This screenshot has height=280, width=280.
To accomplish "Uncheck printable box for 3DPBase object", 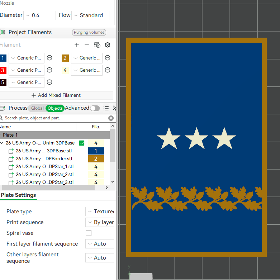I will (x=82, y=143).
